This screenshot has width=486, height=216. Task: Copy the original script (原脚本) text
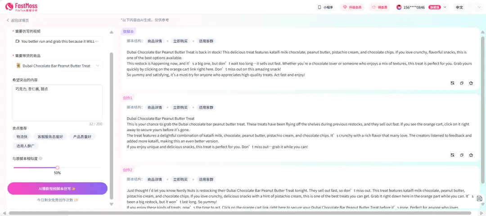[x=462, y=83]
